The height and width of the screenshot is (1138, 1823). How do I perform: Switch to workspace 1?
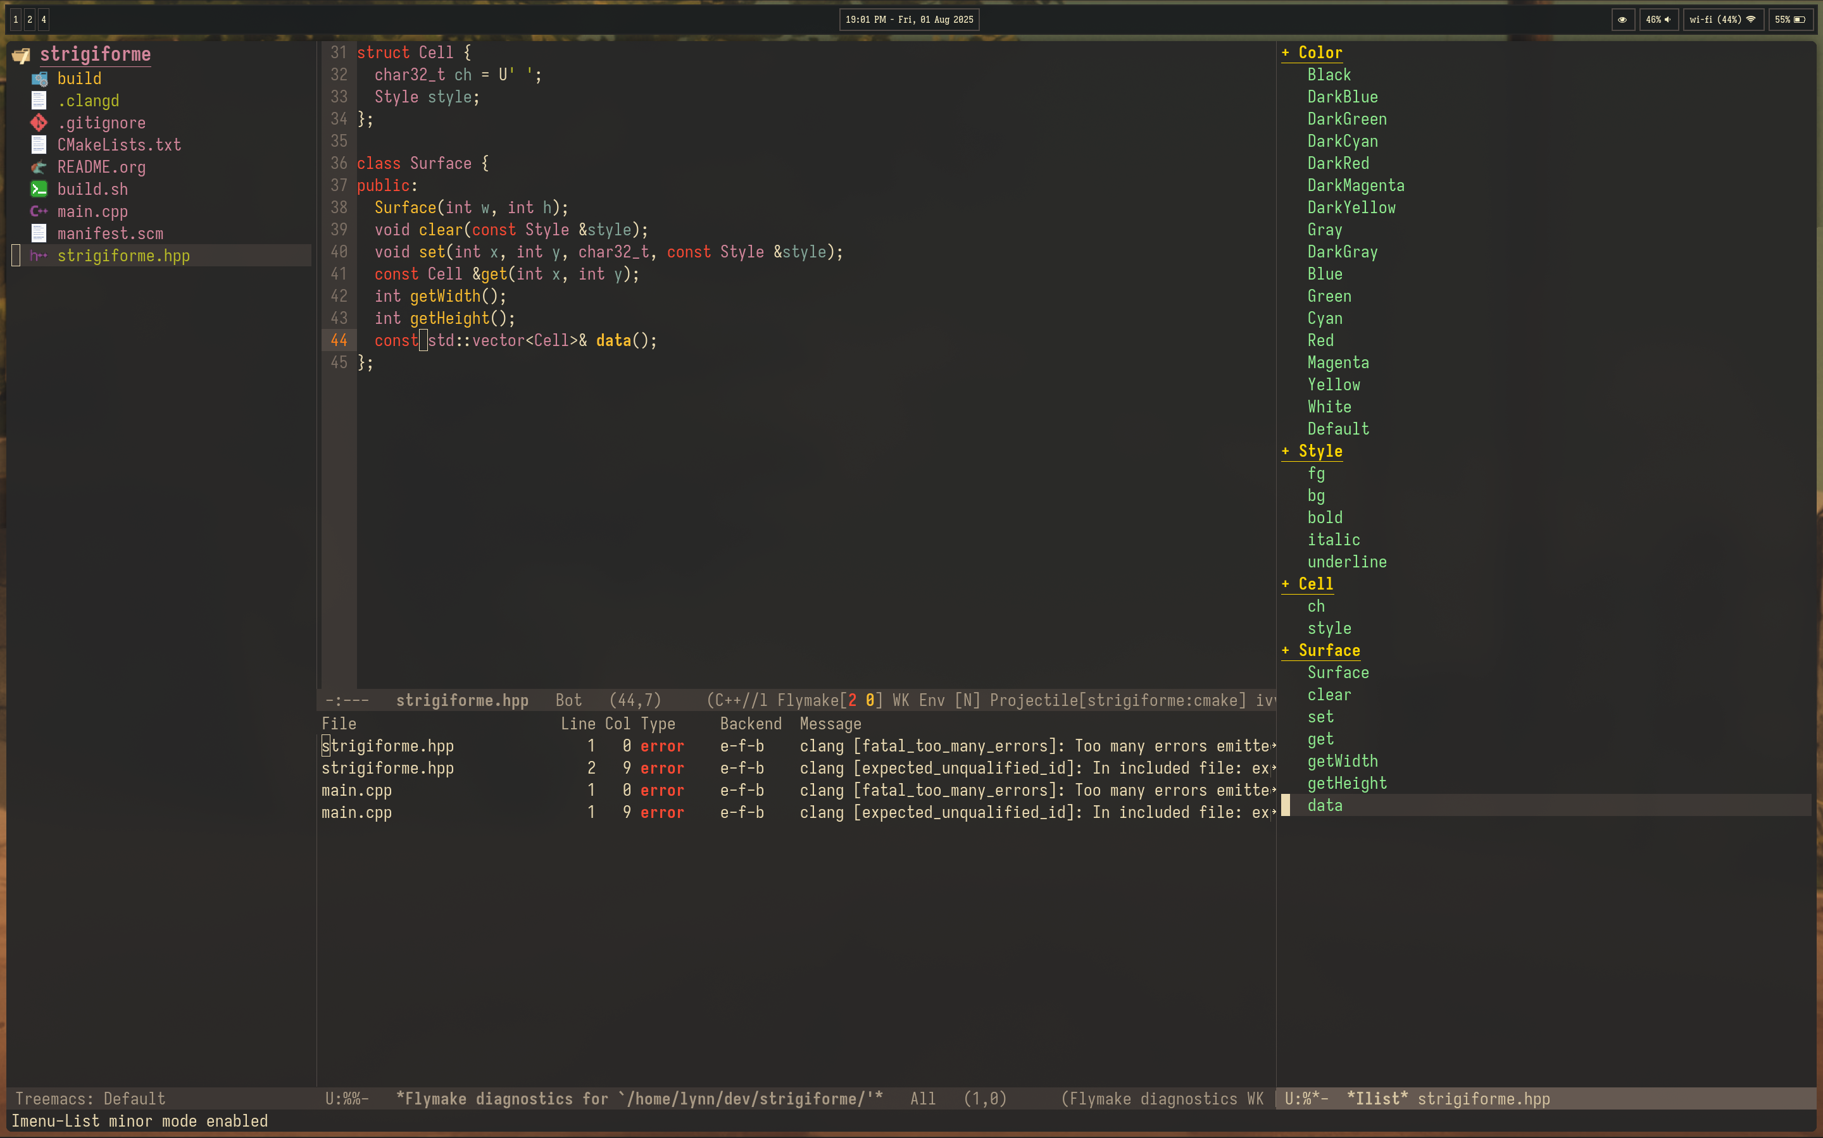click(x=16, y=20)
